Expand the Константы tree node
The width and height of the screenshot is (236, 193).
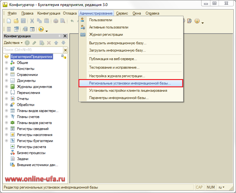pyautogui.click(x=6, y=68)
